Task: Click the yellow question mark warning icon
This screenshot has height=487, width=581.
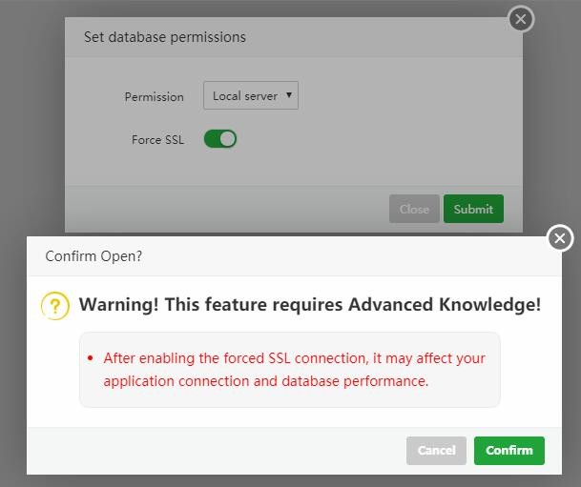Action: tap(55, 305)
